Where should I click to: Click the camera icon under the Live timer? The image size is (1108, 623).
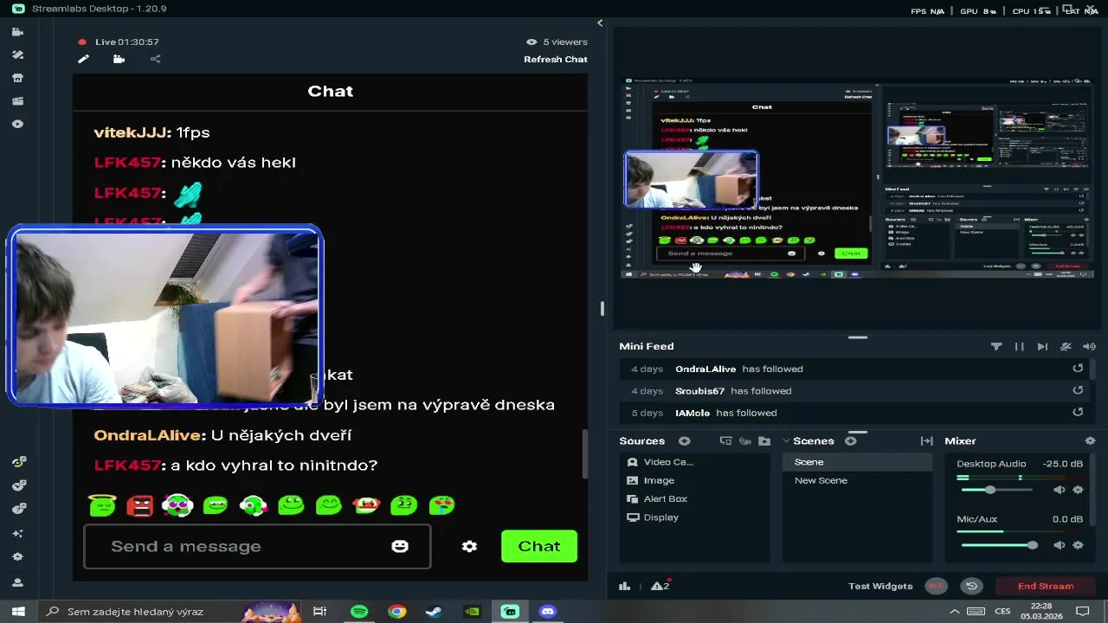coord(119,59)
